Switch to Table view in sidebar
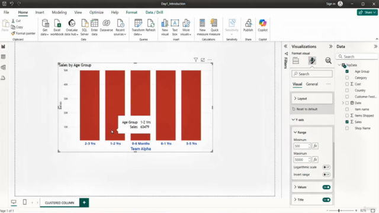Viewport: 379px width, 213px height. [x=4, y=57]
